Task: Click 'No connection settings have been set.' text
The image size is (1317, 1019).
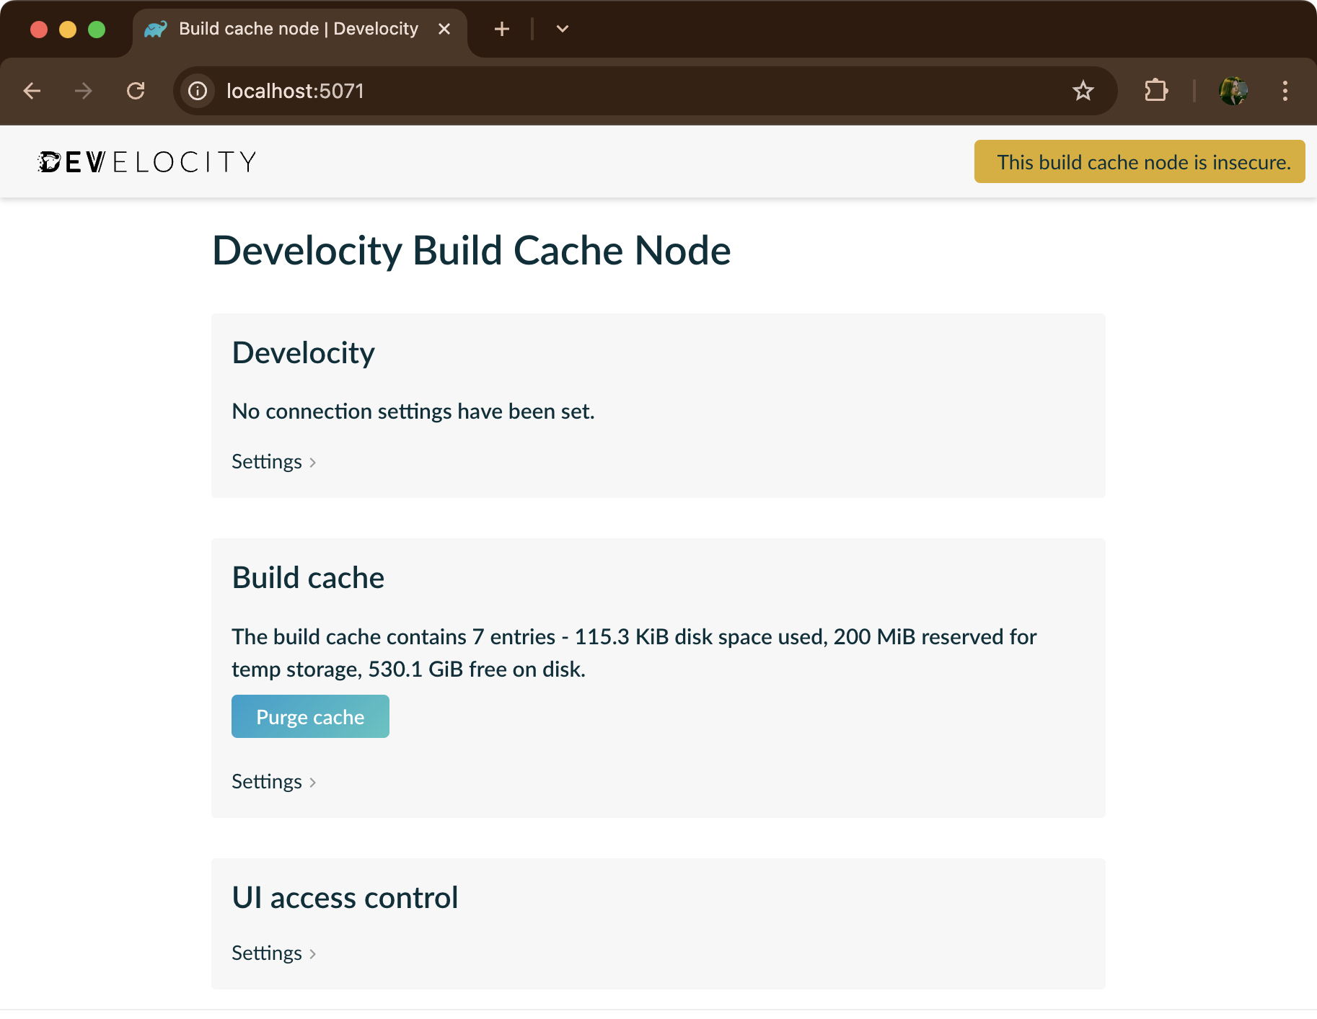Action: click(x=413, y=411)
